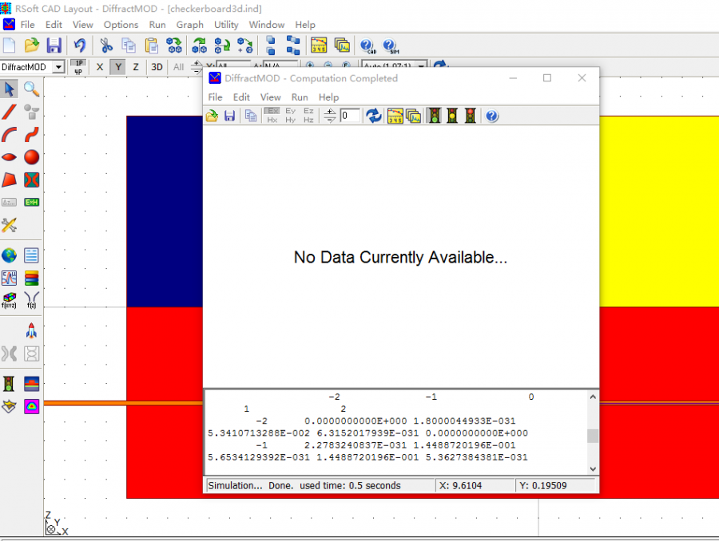This screenshot has height=541, width=719.
Task: Open the symbol table list icon
Action: 31,255
